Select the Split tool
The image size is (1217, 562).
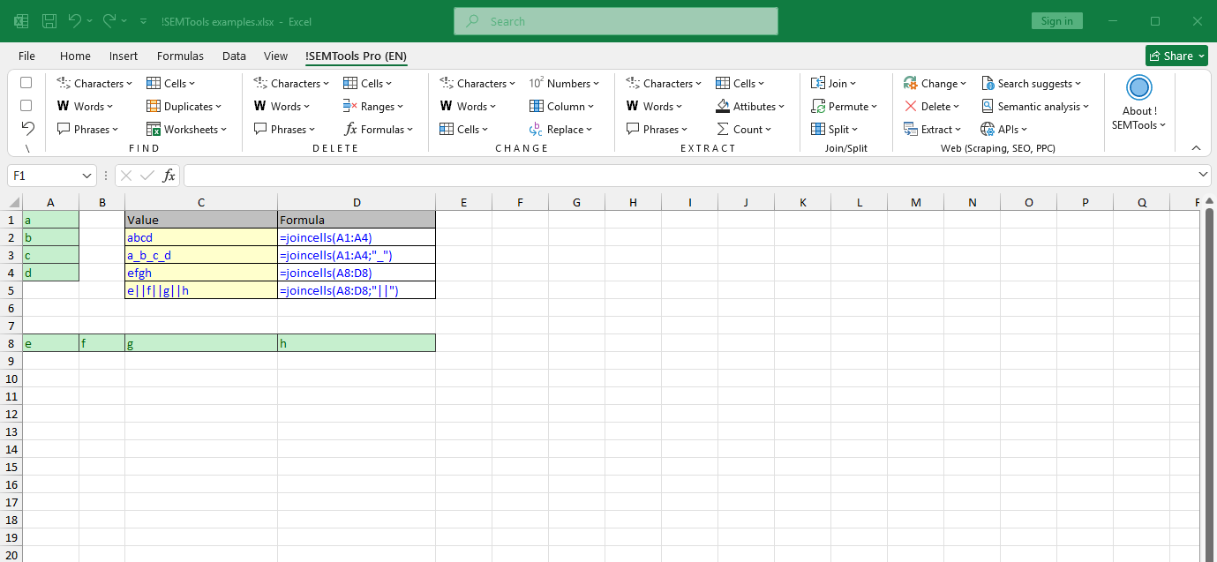tap(833, 129)
